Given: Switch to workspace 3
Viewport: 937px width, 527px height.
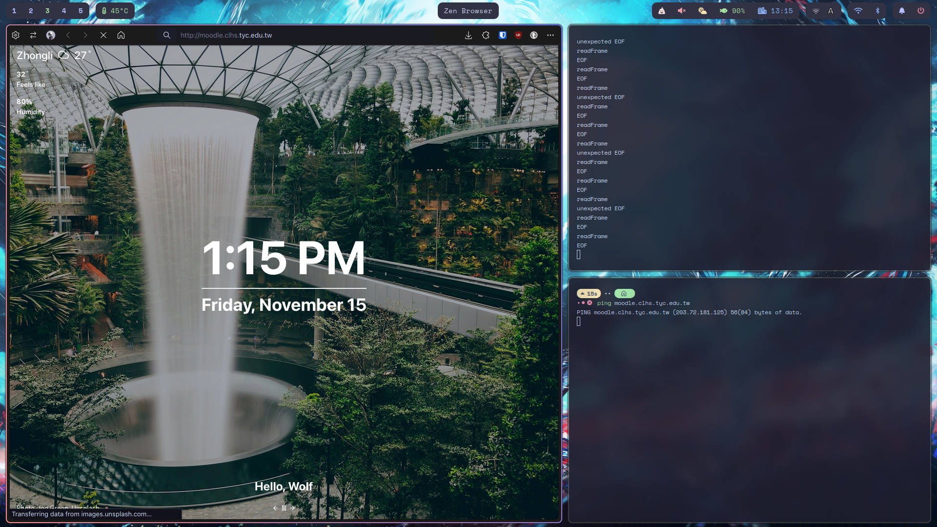Looking at the screenshot, I should click(47, 11).
